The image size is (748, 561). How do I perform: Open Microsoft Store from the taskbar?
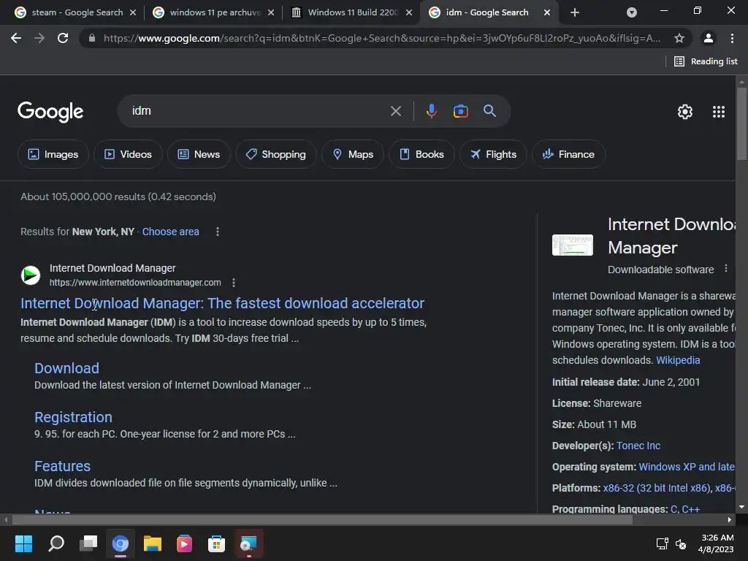pyautogui.click(x=216, y=543)
